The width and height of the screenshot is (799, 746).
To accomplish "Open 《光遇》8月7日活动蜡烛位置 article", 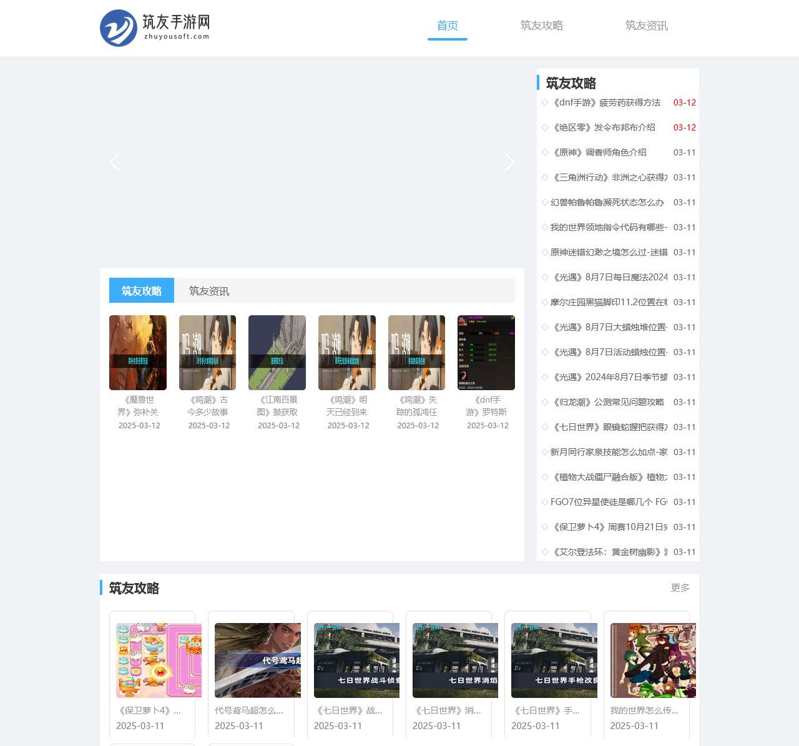I will click(609, 352).
